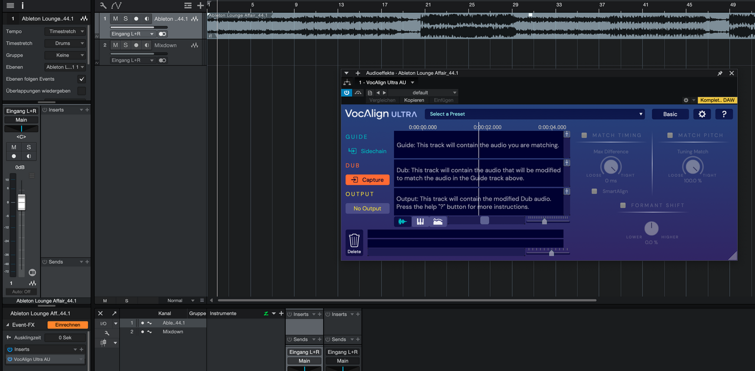The width and height of the screenshot is (755, 371).
Task: Enable the MATCH PITCH checkbox
Action: click(x=670, y=136)
